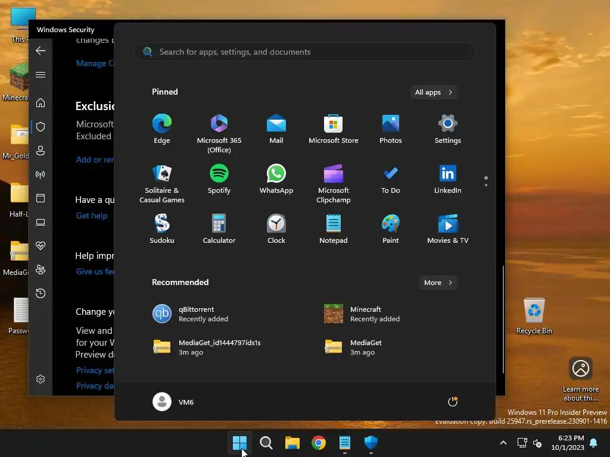This screenshot has height=457, width=610.
Task: Launch Microsoft Clipchamp
Action: tap(334, 184)
